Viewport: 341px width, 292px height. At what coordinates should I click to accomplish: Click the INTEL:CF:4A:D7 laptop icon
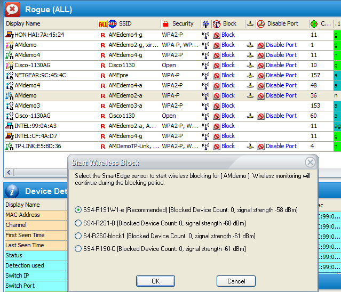[x=10, y=136]
